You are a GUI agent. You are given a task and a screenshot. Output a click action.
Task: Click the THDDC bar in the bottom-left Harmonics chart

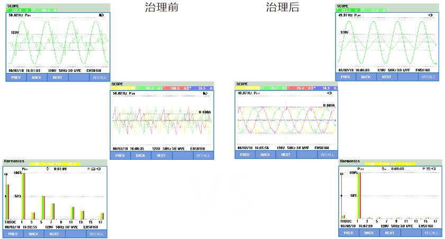8,201
